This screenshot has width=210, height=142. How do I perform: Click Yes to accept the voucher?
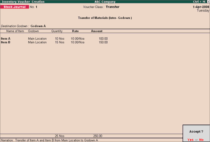[191, 140]
